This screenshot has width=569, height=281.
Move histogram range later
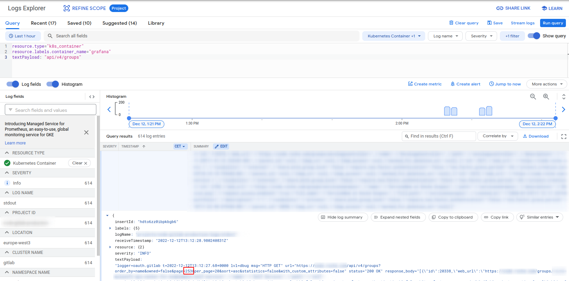click(x=563, y=109)
